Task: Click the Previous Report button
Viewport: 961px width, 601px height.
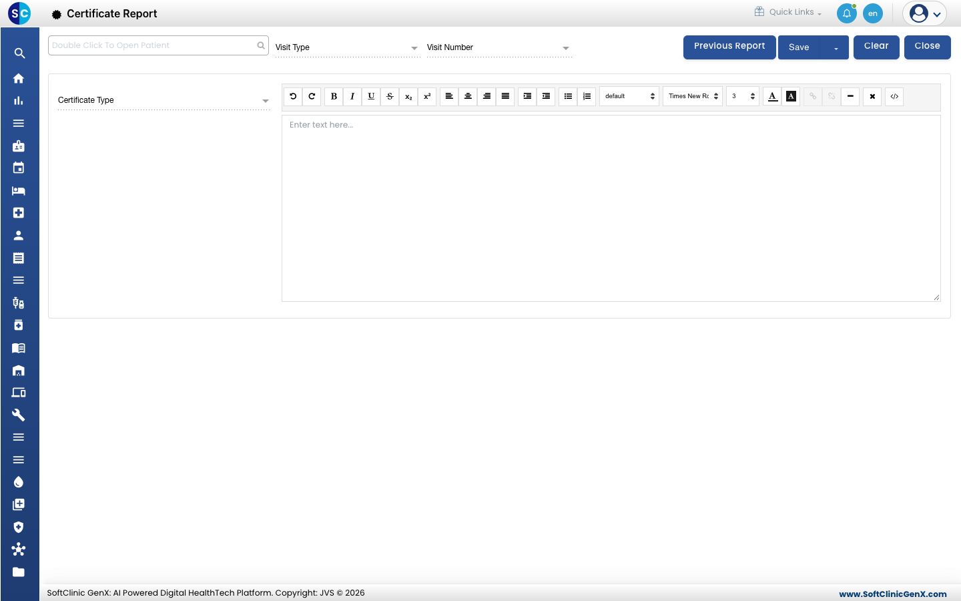Action: tap(729, 47)
